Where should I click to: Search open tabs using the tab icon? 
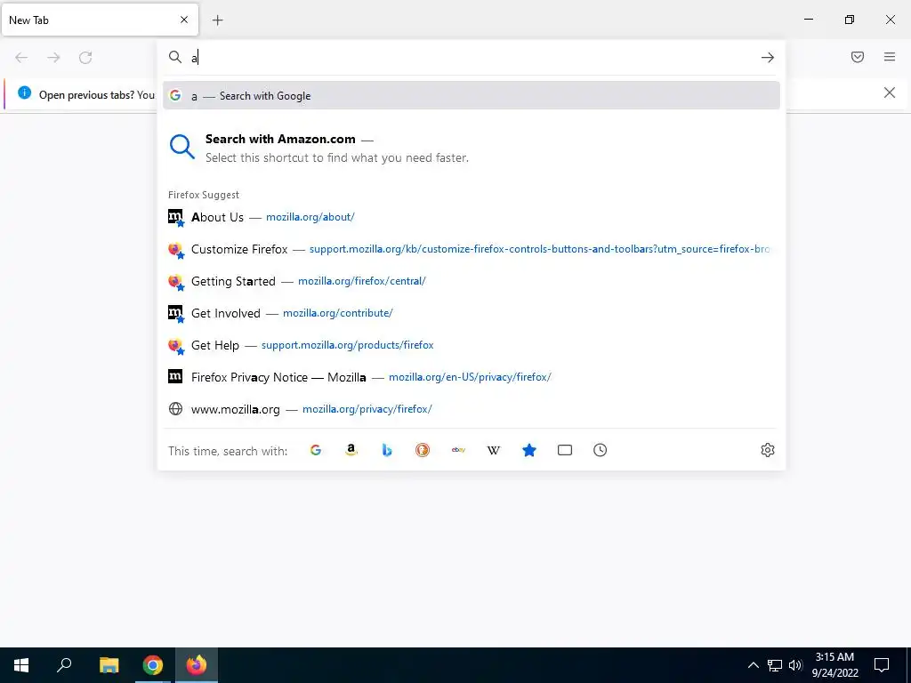[565, 450]
